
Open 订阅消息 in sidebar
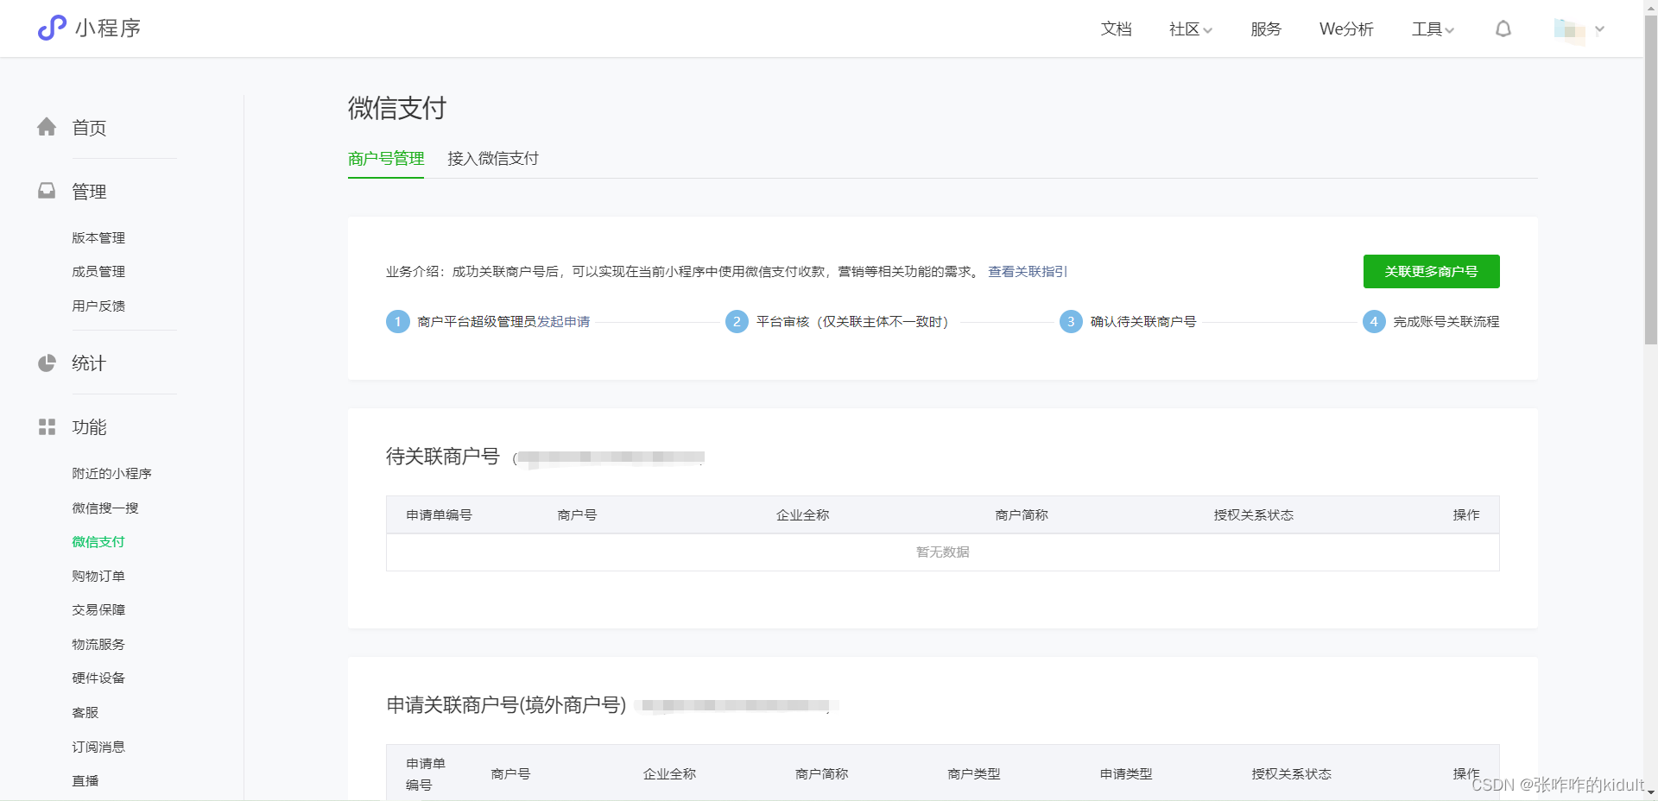click(98, 747)
